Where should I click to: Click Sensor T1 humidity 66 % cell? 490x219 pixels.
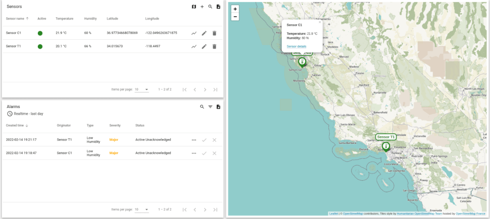point(88,46)
